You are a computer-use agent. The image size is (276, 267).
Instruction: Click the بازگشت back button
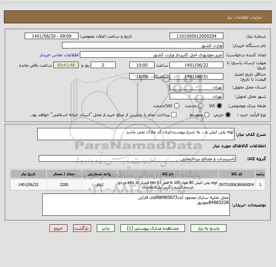tap(82, 228)
